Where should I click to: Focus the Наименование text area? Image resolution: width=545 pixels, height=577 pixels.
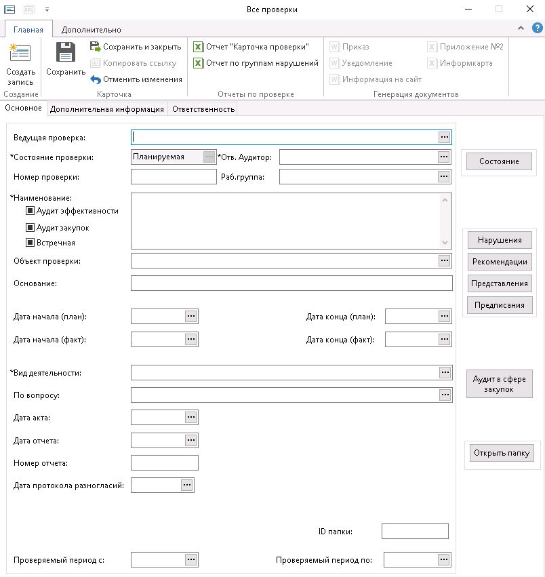coord(291,221)
